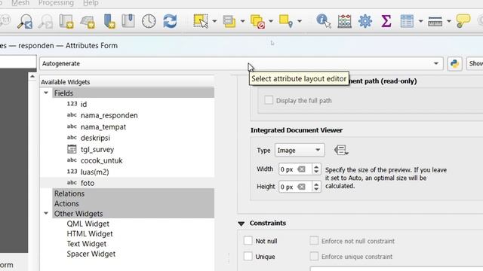Image resolution: width=483 pixels, height=271 pixels.
Task: Select the Actions group
Action: (x=134, y=203)
